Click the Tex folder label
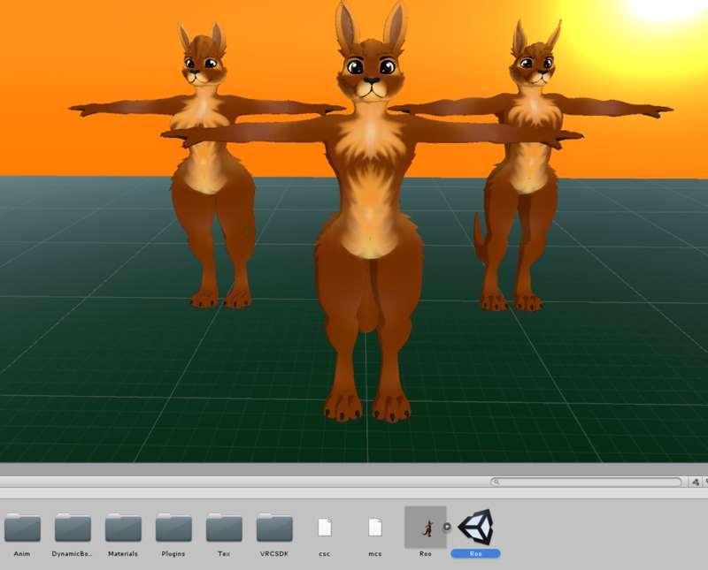 224,554
